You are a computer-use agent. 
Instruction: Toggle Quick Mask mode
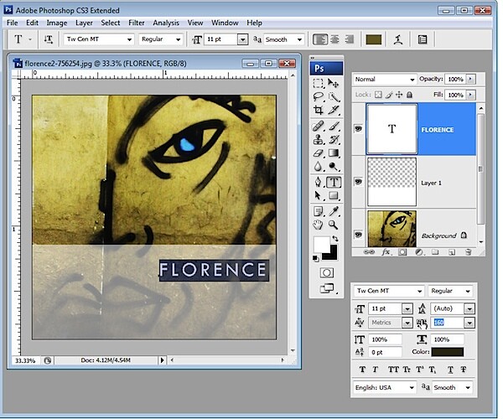tap(327, 273)
